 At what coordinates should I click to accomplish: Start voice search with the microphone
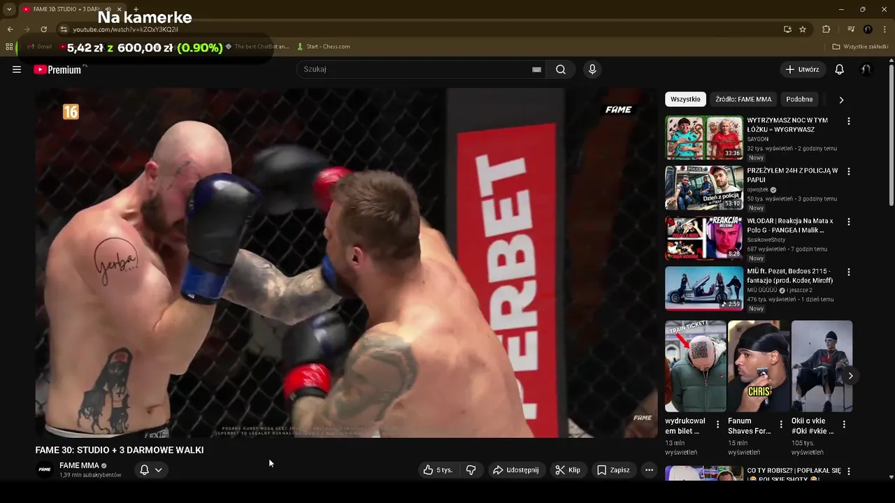click(x=592, y=69)
